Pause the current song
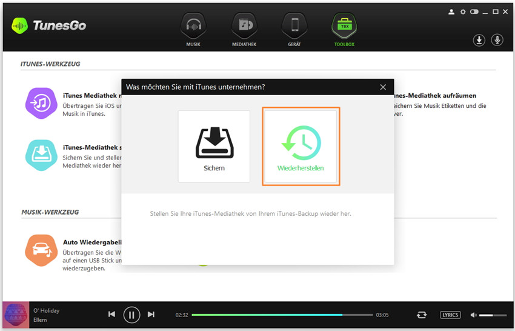This screenshot has width=515, height=331. tap(131, 315)
